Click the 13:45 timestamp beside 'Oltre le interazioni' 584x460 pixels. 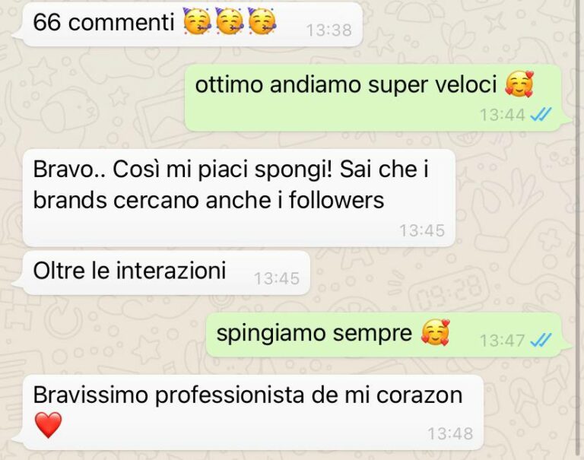[277, 278]
